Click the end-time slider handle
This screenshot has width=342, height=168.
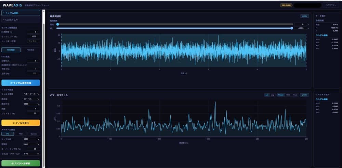292,28
